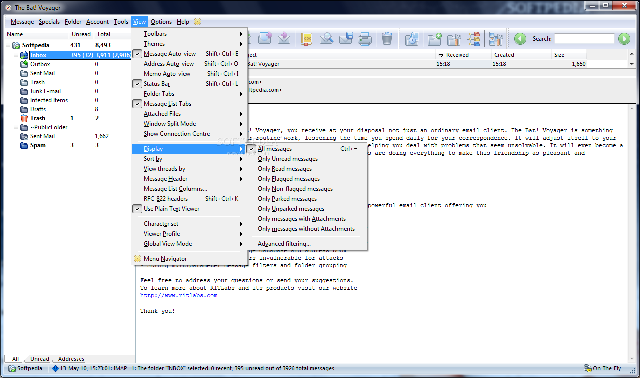
Task: Click the Softpedia tab at bottom-left
Action: (25, 368)
